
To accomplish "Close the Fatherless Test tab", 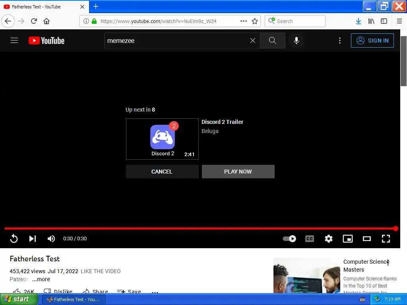I will tap(82, 7).
